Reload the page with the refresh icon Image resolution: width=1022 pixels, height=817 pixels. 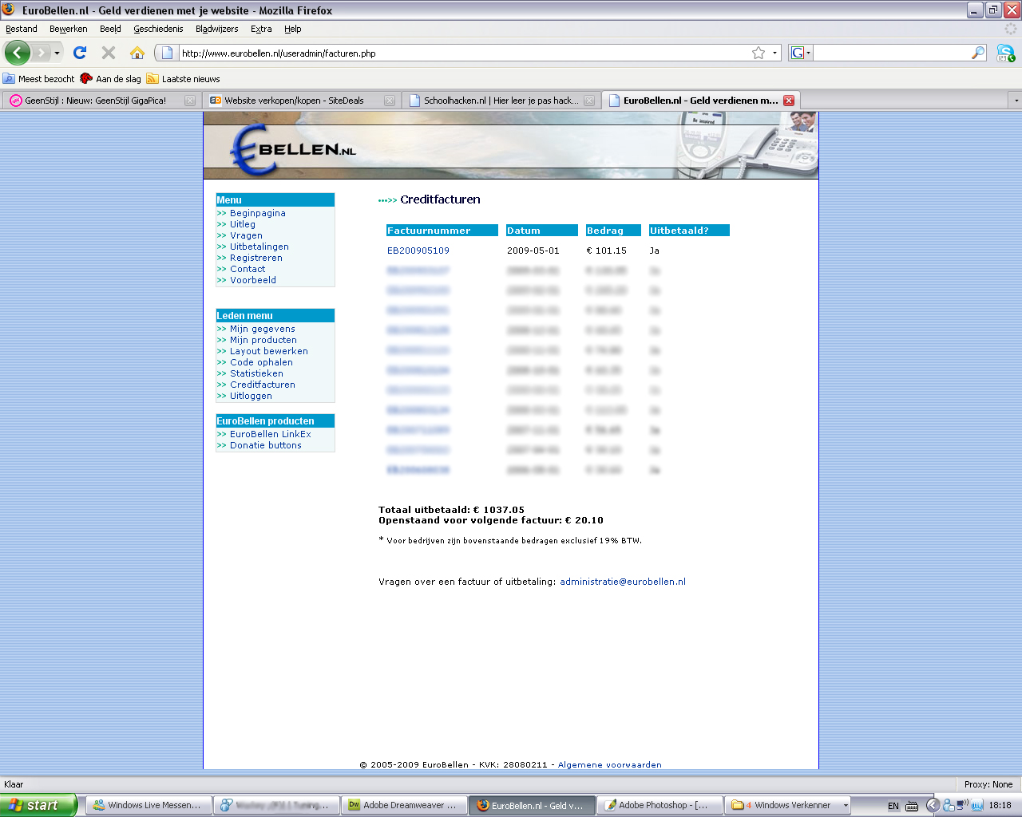click(x=80, y=53)
